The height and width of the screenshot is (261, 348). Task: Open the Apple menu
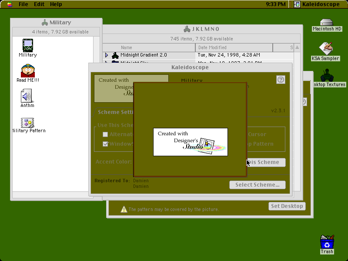[x=10, y=4]
